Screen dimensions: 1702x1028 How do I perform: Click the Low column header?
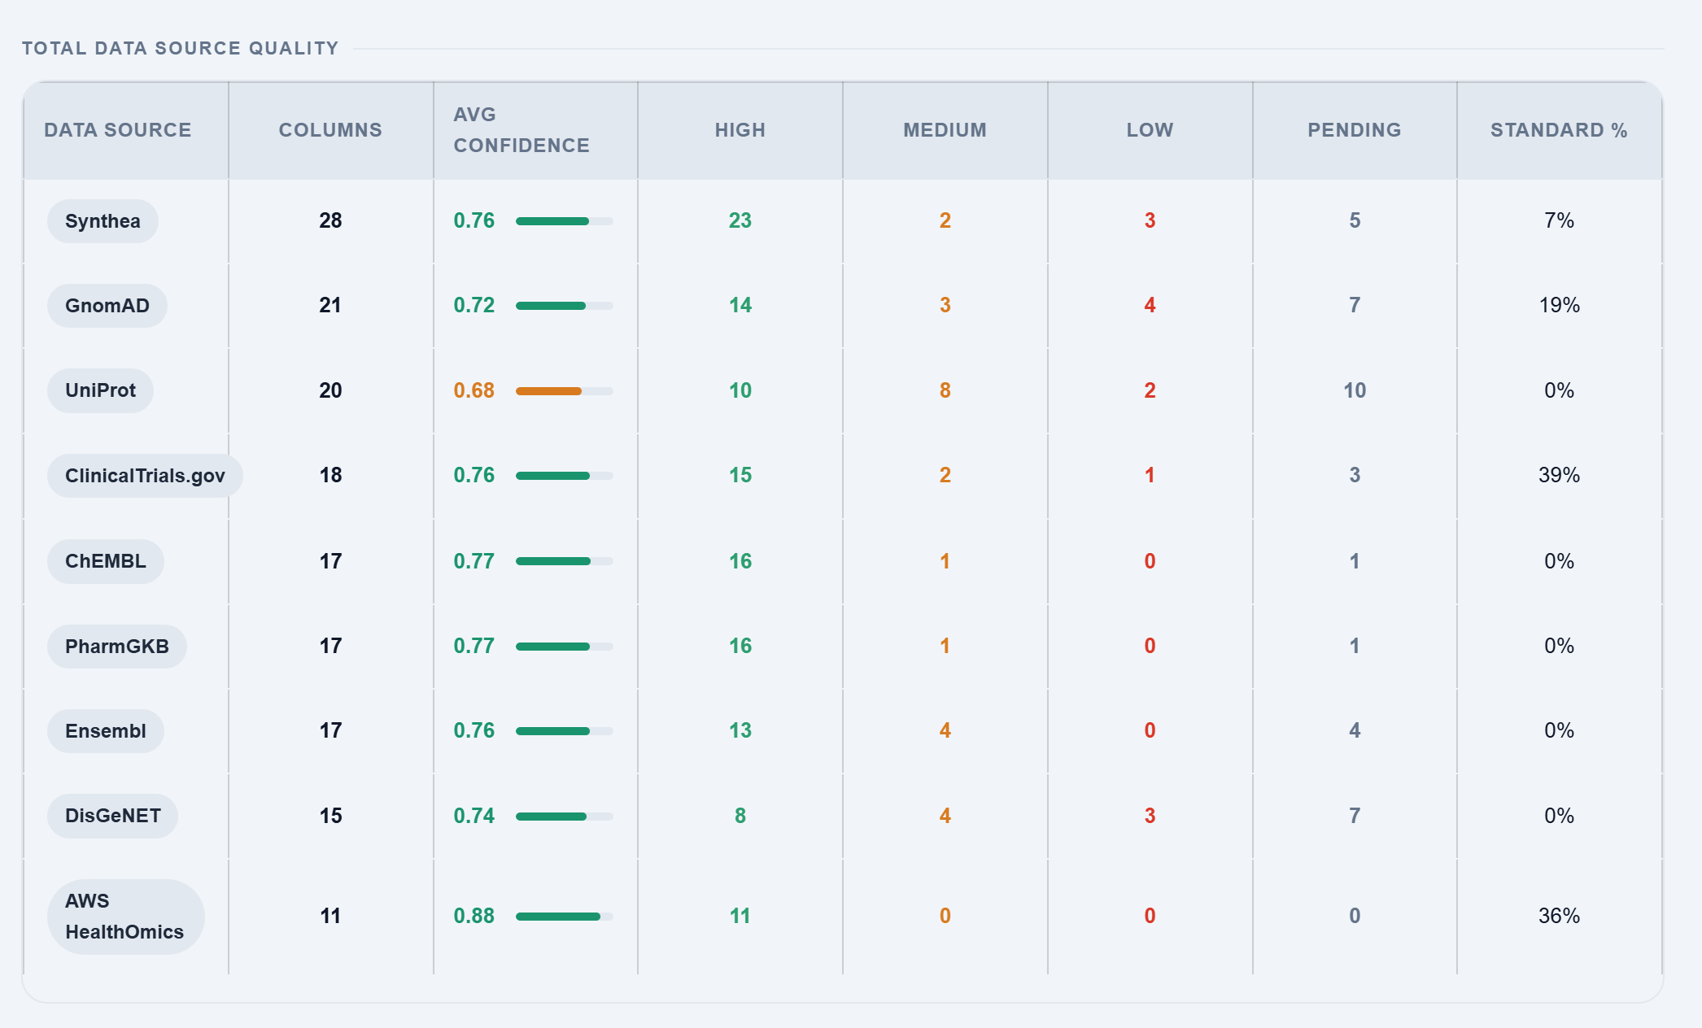pos(1150,130)
